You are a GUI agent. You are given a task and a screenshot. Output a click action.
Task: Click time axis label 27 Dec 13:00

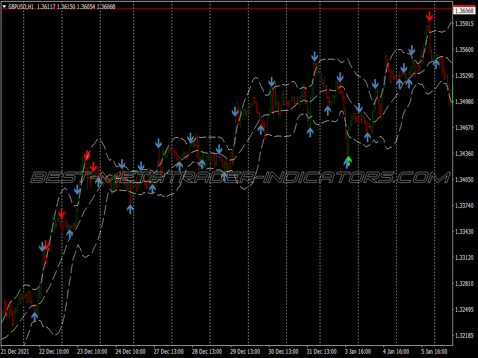[168, 352]
